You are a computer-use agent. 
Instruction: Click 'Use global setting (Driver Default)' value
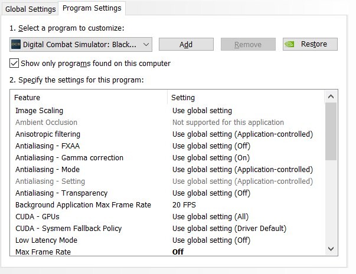tap(229, 229)
